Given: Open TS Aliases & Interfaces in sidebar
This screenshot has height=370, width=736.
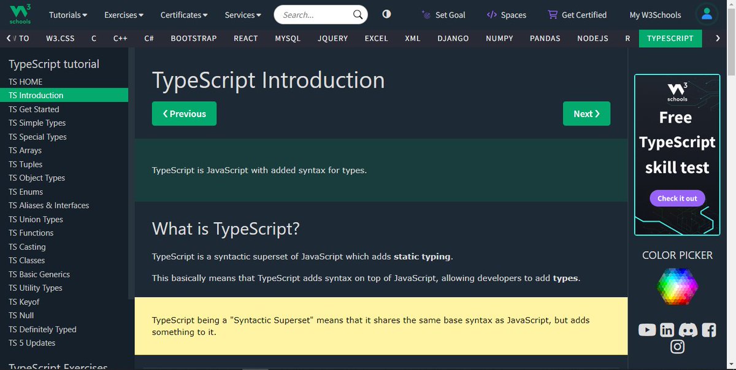Looking at the screenshot, I should tap(64, 206).
